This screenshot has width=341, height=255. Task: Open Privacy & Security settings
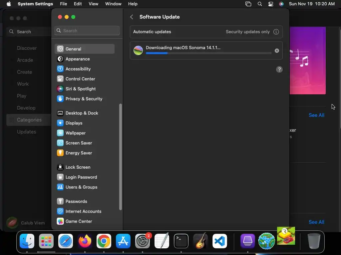pos(85,99)
